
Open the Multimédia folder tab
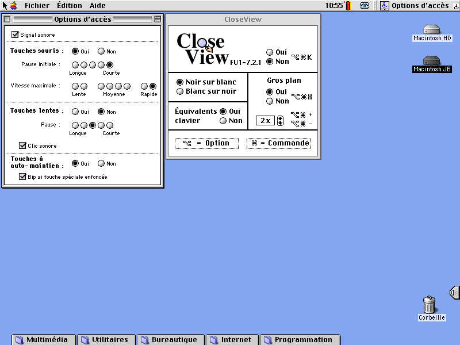pyautogui.click(x=44, y=340)
